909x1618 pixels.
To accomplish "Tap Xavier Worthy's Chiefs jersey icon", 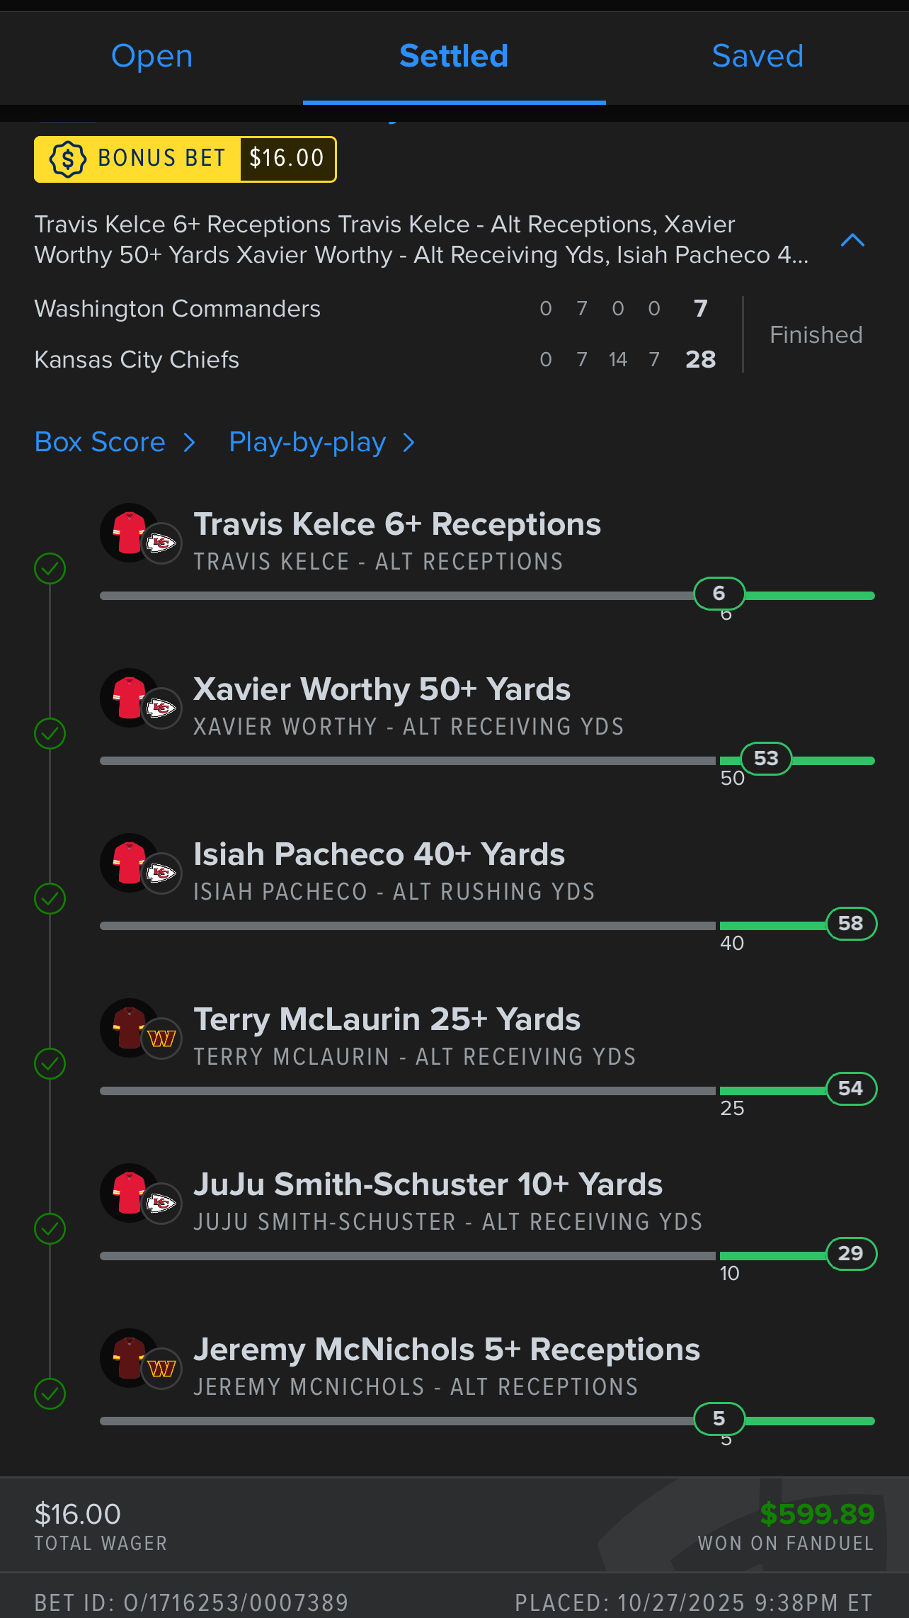I will point(130,698).
